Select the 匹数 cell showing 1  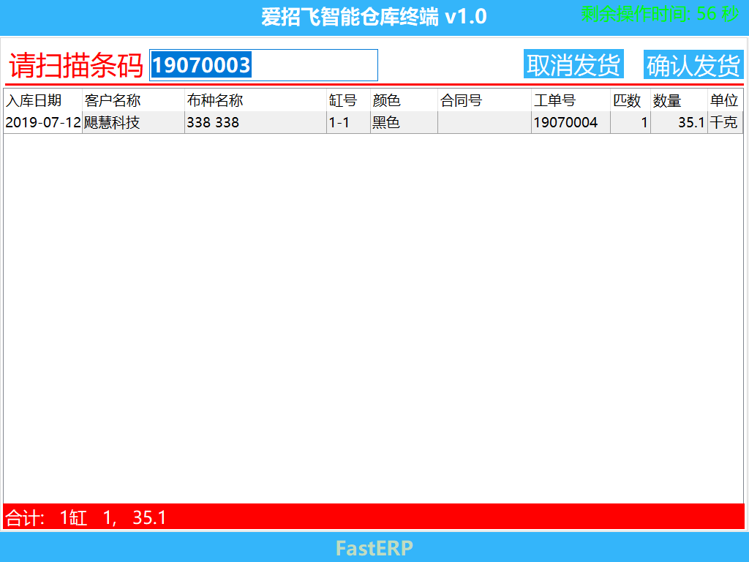631,122
